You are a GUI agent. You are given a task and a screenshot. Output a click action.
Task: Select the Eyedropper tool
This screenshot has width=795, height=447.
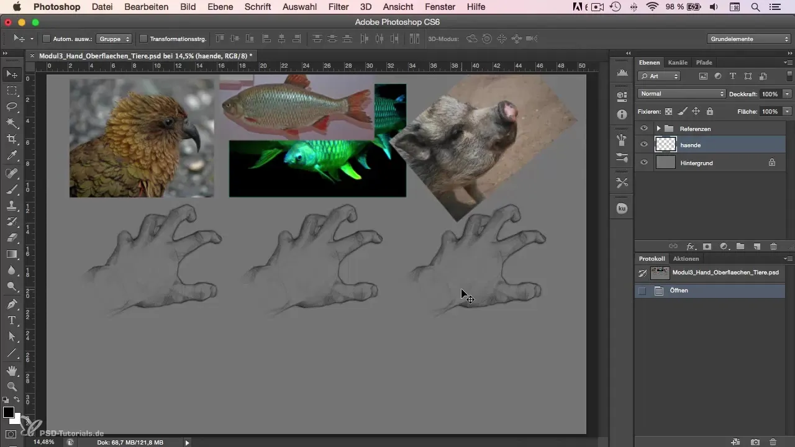(x=12, y=155)
